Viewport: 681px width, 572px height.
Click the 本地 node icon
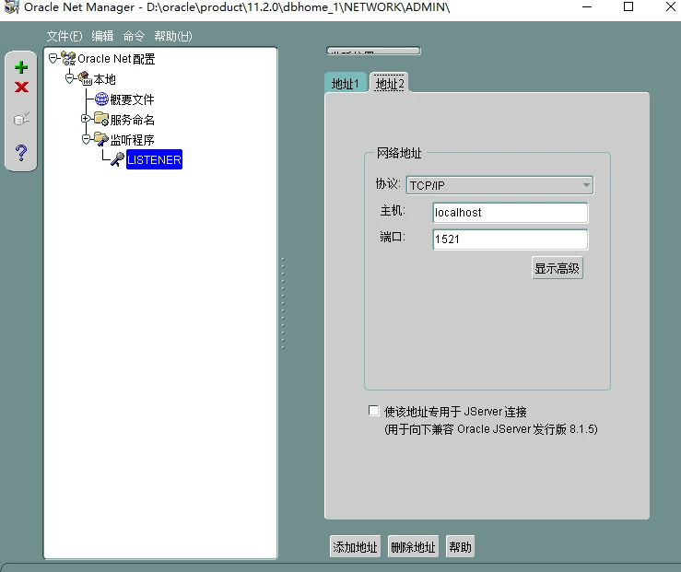pos(85,78)
